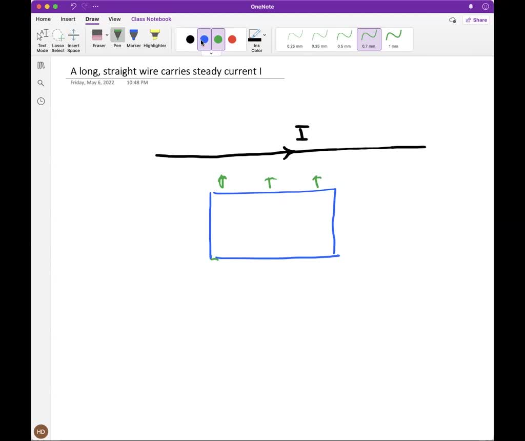Enable the 1 mm pen thickness
The height and width of the screenshot is (441, 525).
click(x=393, y=39)
